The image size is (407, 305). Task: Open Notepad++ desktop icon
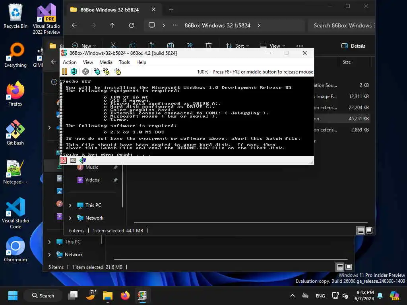[x=16, y=172]
